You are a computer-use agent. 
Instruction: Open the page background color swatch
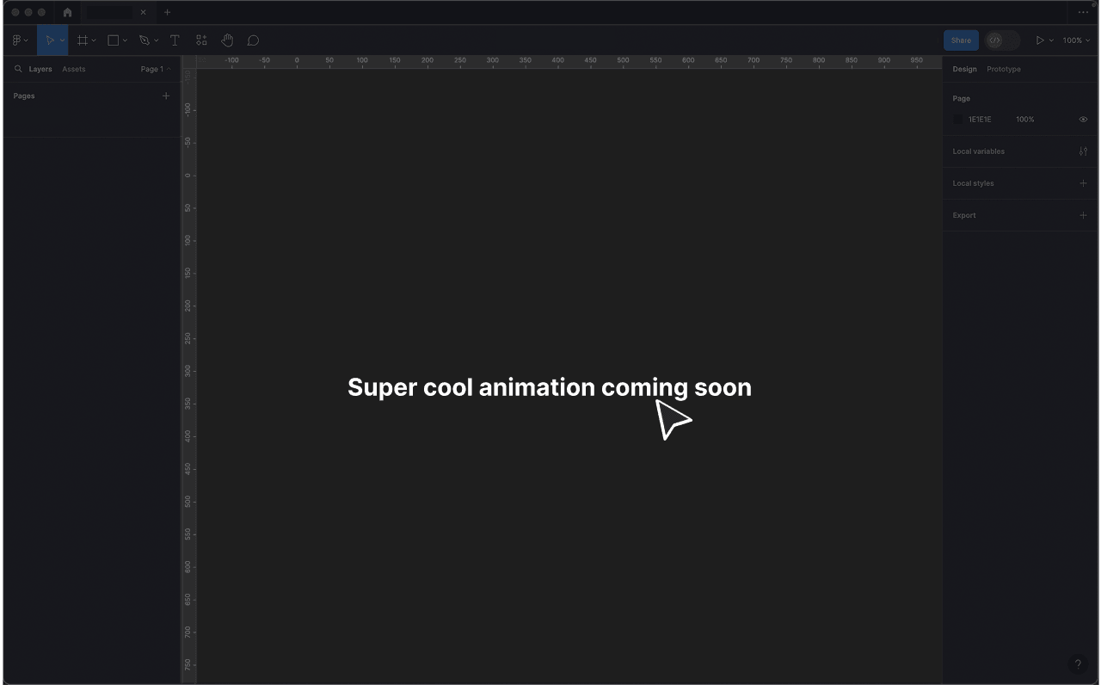pyautogui.click(x=957, y=119)
